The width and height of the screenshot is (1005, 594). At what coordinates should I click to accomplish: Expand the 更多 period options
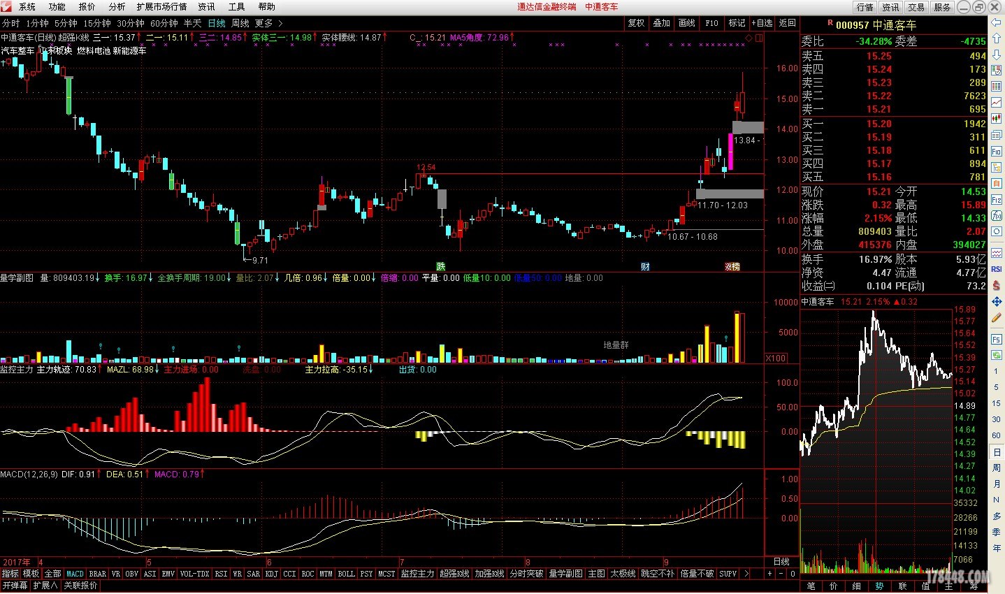268,23
